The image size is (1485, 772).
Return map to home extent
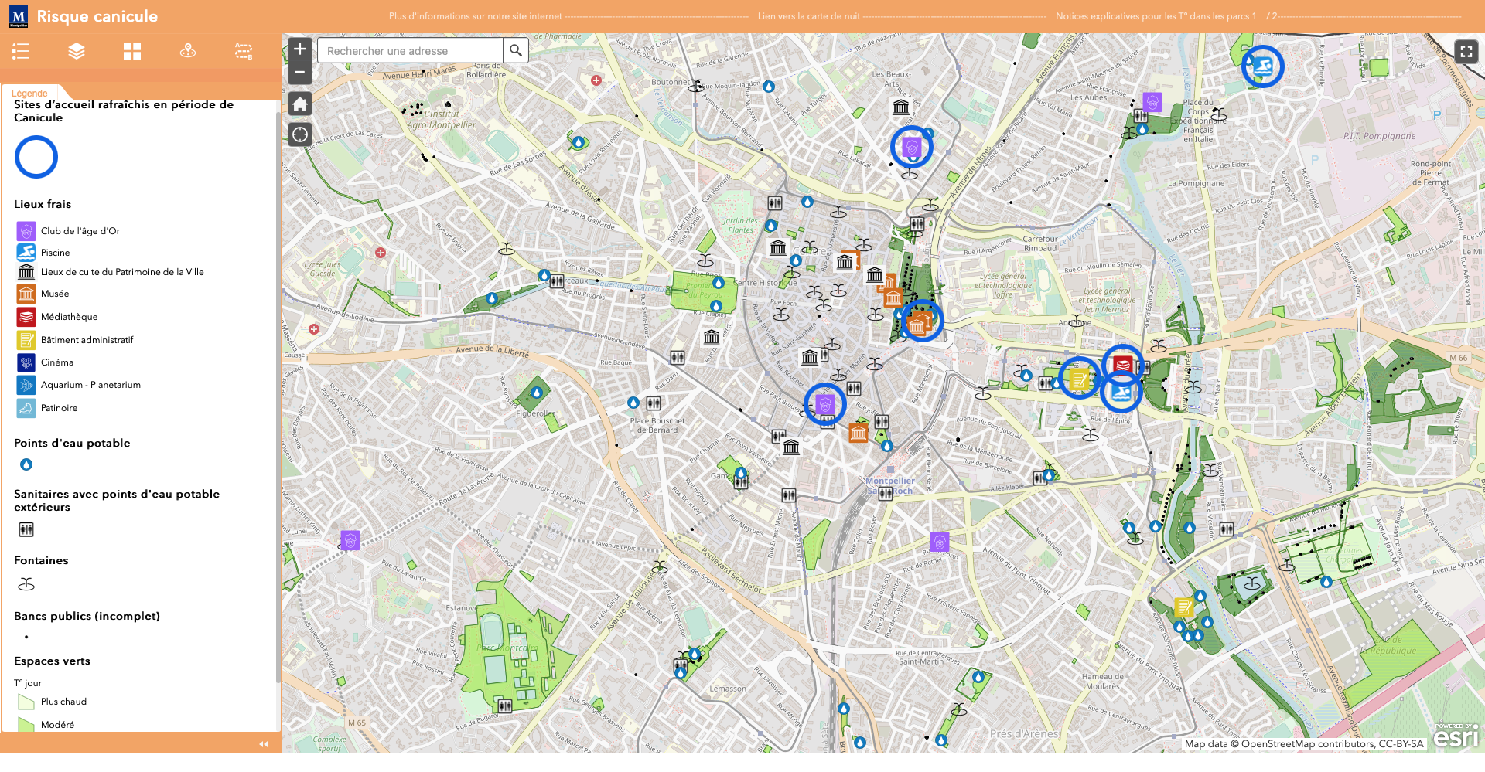click(300, 104)
